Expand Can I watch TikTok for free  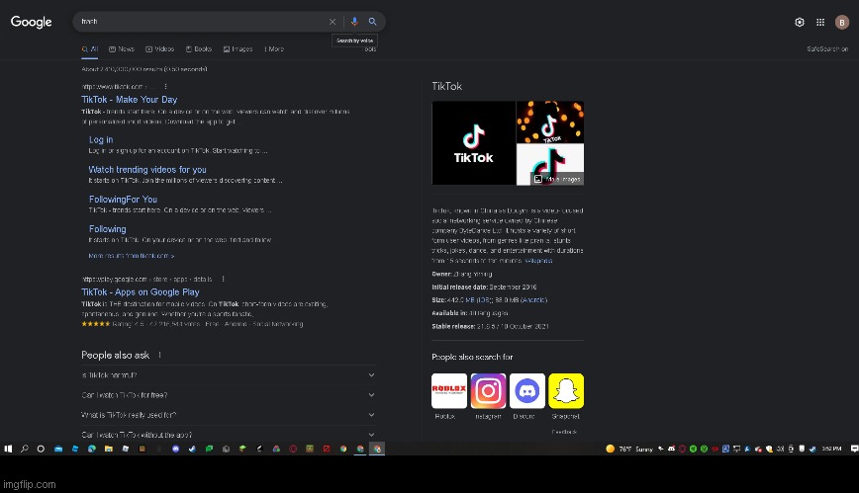tap(229, 395)
